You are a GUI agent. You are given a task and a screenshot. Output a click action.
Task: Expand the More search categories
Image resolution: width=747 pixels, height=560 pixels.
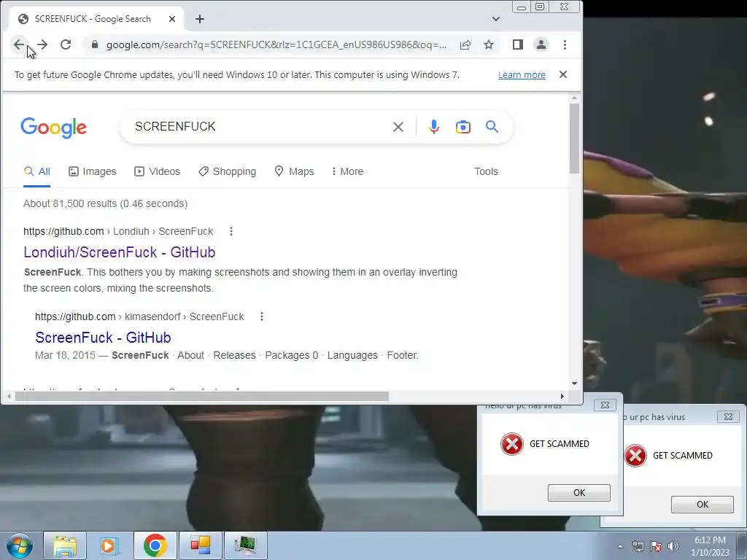347,171
